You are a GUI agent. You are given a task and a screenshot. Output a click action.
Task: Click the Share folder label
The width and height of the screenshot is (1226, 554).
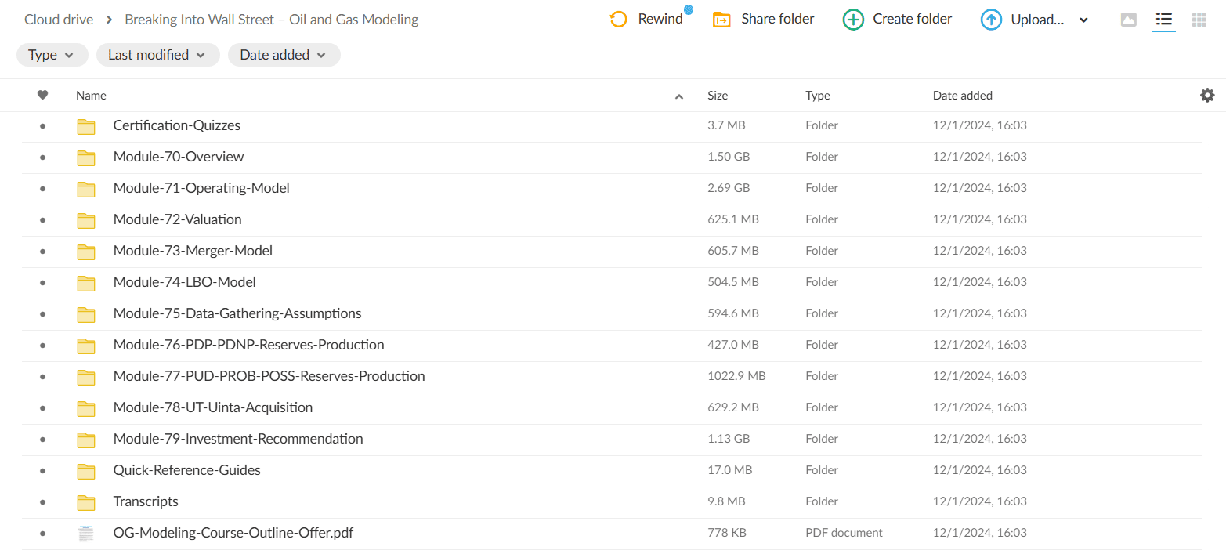pyautogui.click(x=778, y=19)
